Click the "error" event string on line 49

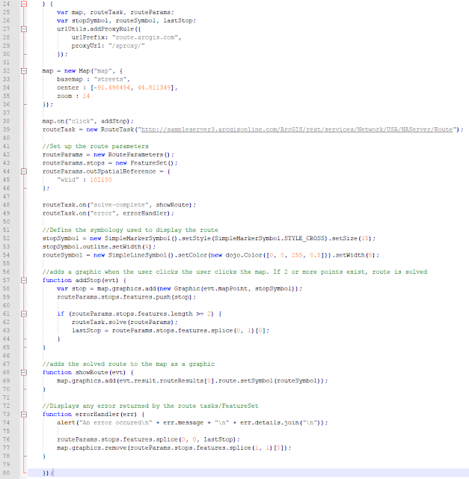pos(102,213)
